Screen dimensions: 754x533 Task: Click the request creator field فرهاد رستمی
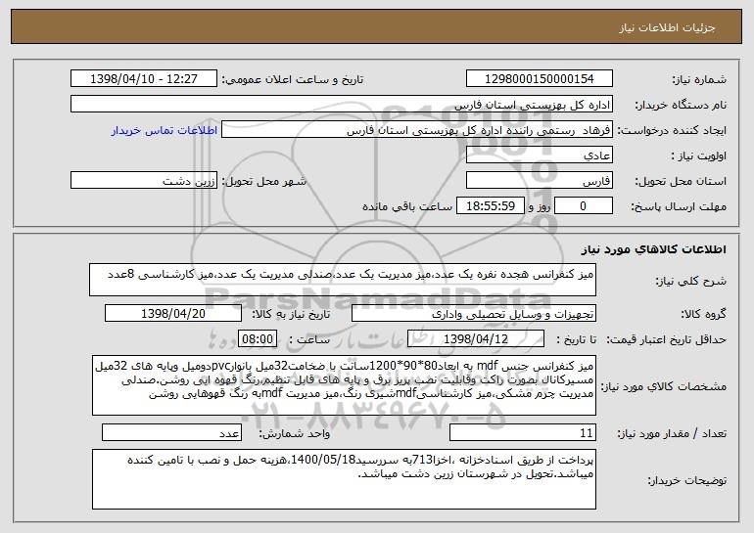point(417,130)
